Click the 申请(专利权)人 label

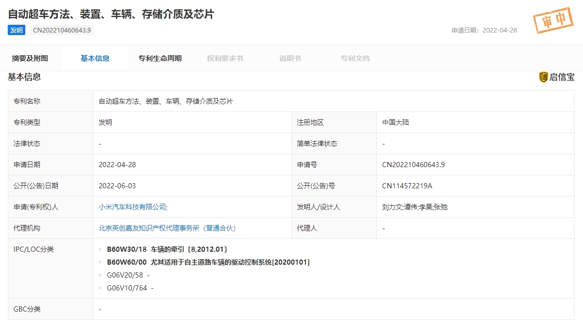pyautogui.click(x=36, y=207)
